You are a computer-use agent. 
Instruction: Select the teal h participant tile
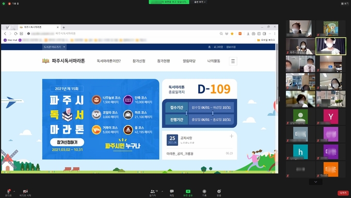tap(300, 152)
